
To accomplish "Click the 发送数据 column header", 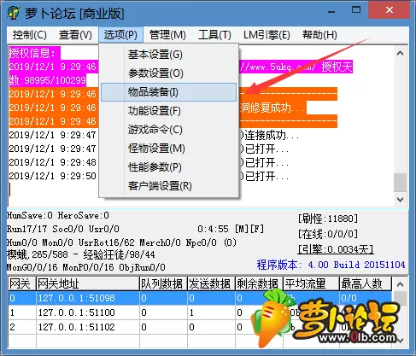I will click(211, 283).
